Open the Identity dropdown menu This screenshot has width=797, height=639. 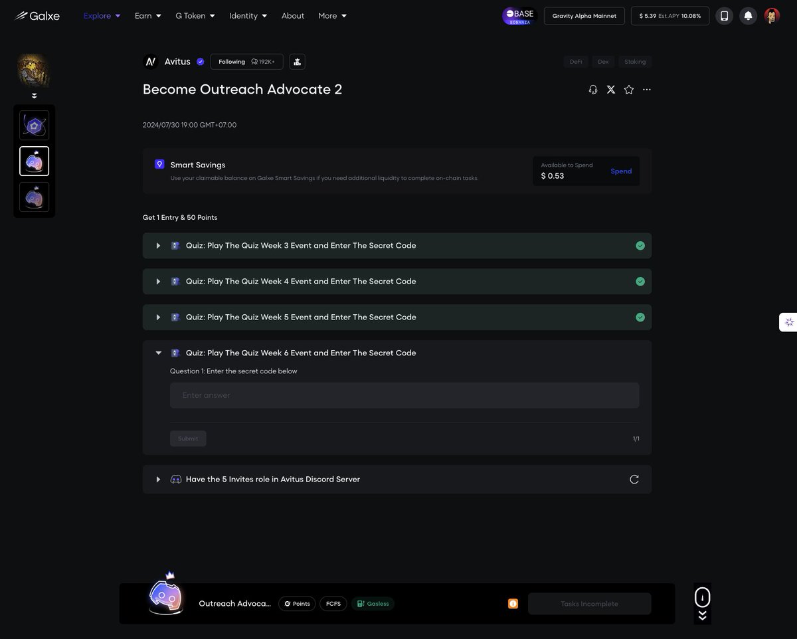click(x=248, y=15)
